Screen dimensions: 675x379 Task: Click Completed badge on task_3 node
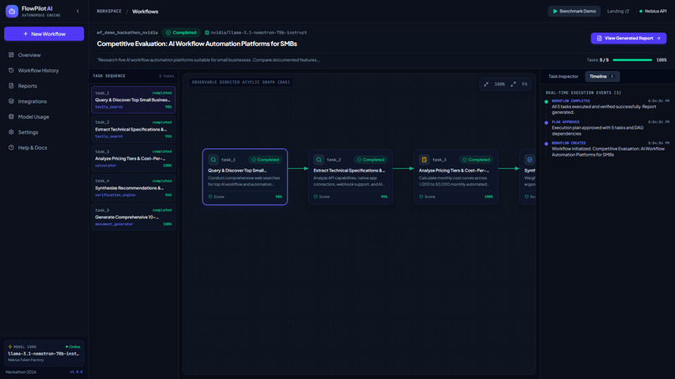pyautogui.click(x=476, y=160)
